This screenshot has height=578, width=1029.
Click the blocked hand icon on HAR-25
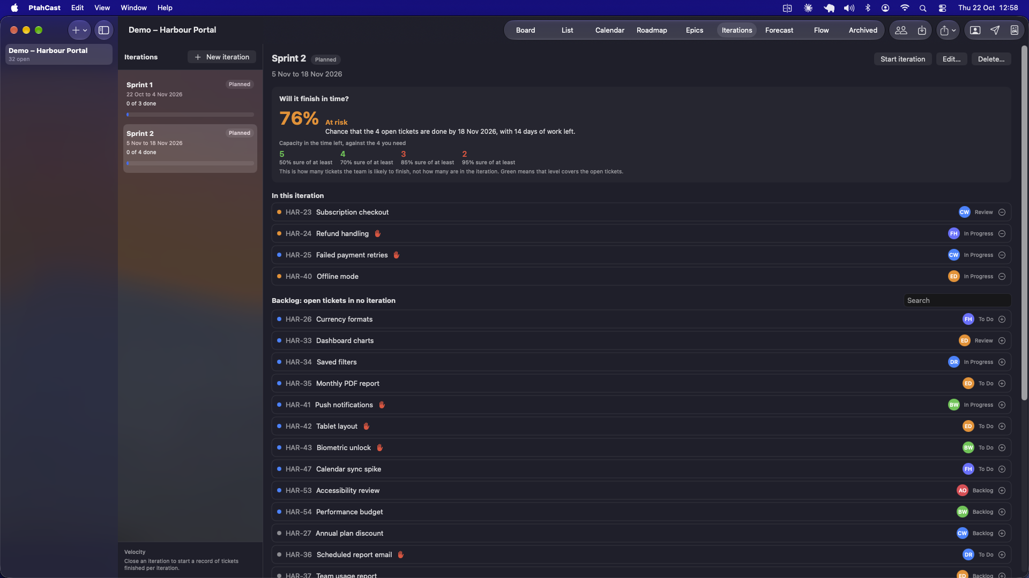coord(397,255)
